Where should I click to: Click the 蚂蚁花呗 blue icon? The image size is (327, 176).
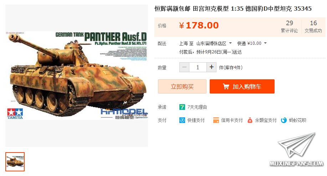pyautogui.click(x=283, y=120)
